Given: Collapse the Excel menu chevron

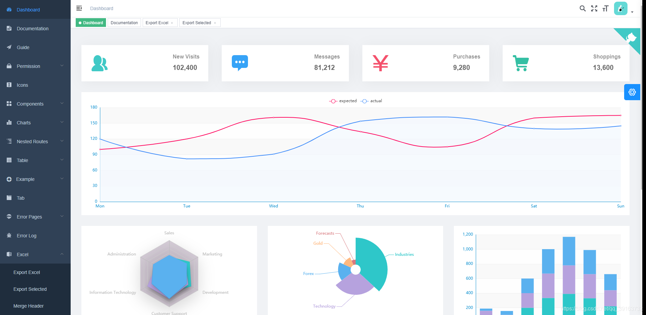Looking at the screenshot, I should 62,254.
